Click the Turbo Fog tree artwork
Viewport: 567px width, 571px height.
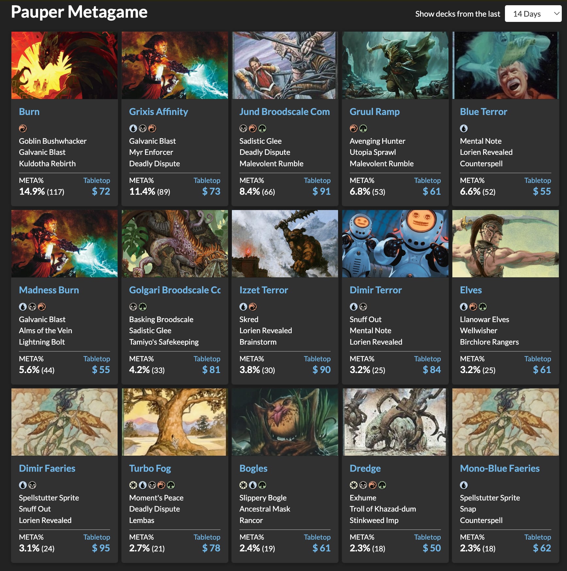pyautogui.click(x=174, y=422)
